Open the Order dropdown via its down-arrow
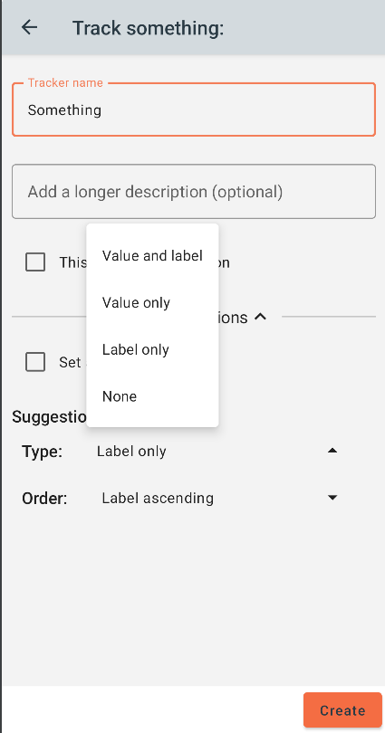The width and height of the screenshot is (385, 733). coord(332,498)
